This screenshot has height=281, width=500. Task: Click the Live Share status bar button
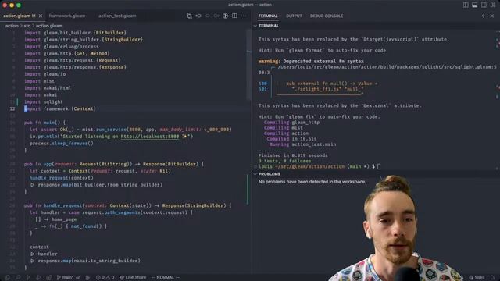pos(133,278)
